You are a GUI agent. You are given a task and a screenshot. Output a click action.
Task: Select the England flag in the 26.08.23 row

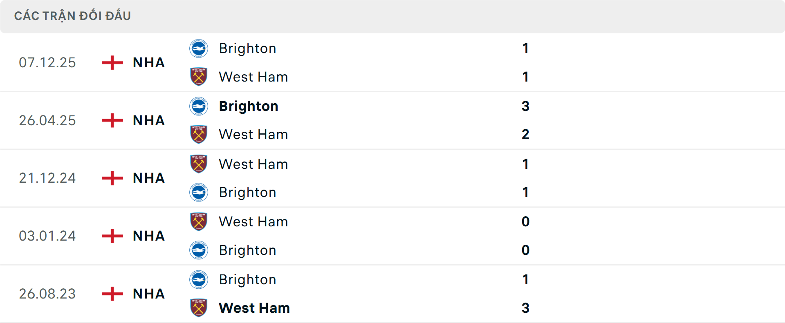pos(111,294)
